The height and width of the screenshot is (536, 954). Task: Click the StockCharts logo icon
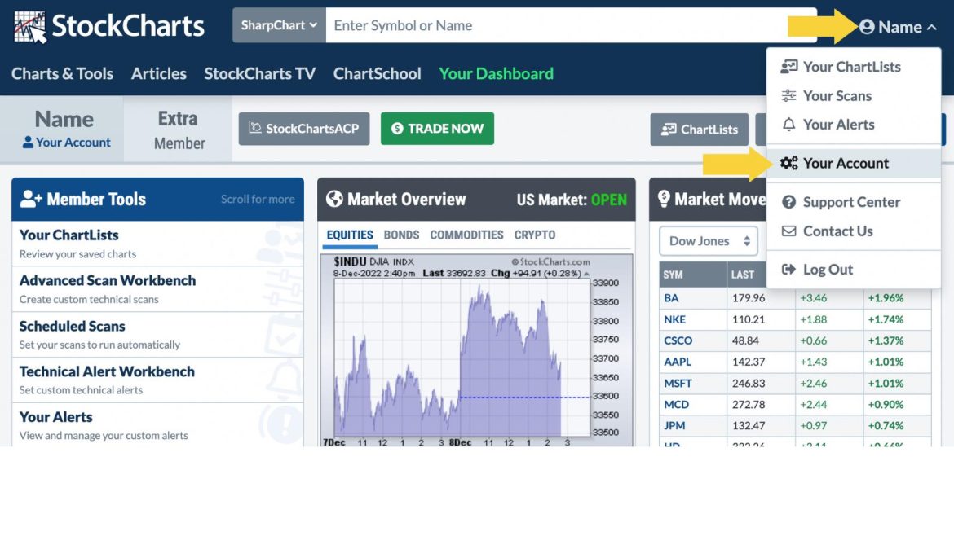pos(28,25)
